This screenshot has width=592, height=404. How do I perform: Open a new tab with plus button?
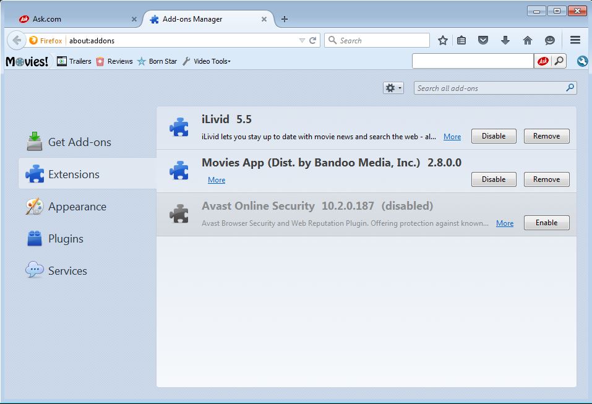pos(285,19)
